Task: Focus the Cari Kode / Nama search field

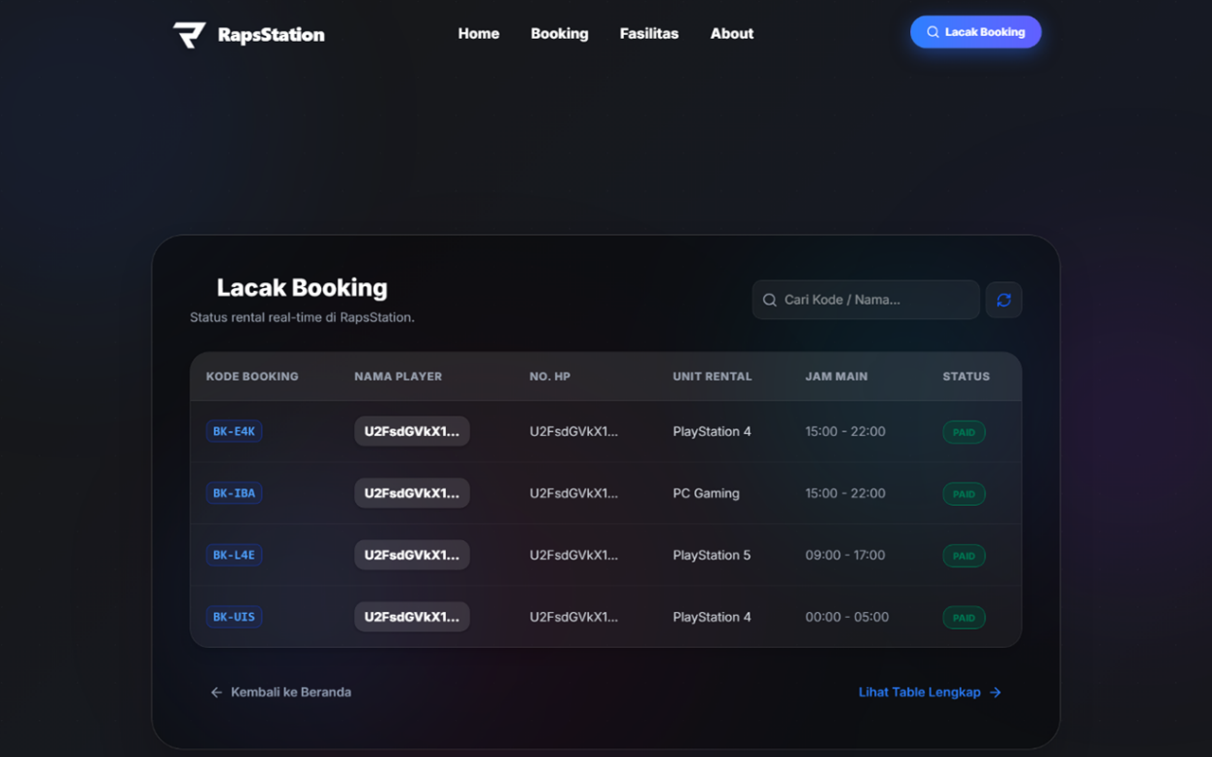Action: 865,300
